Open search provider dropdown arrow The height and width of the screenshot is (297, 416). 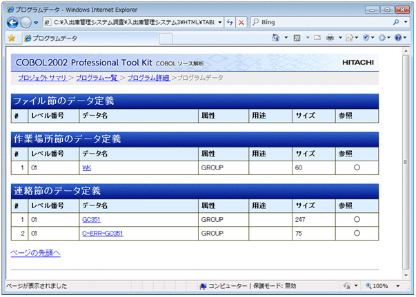(x=406, y=22)
